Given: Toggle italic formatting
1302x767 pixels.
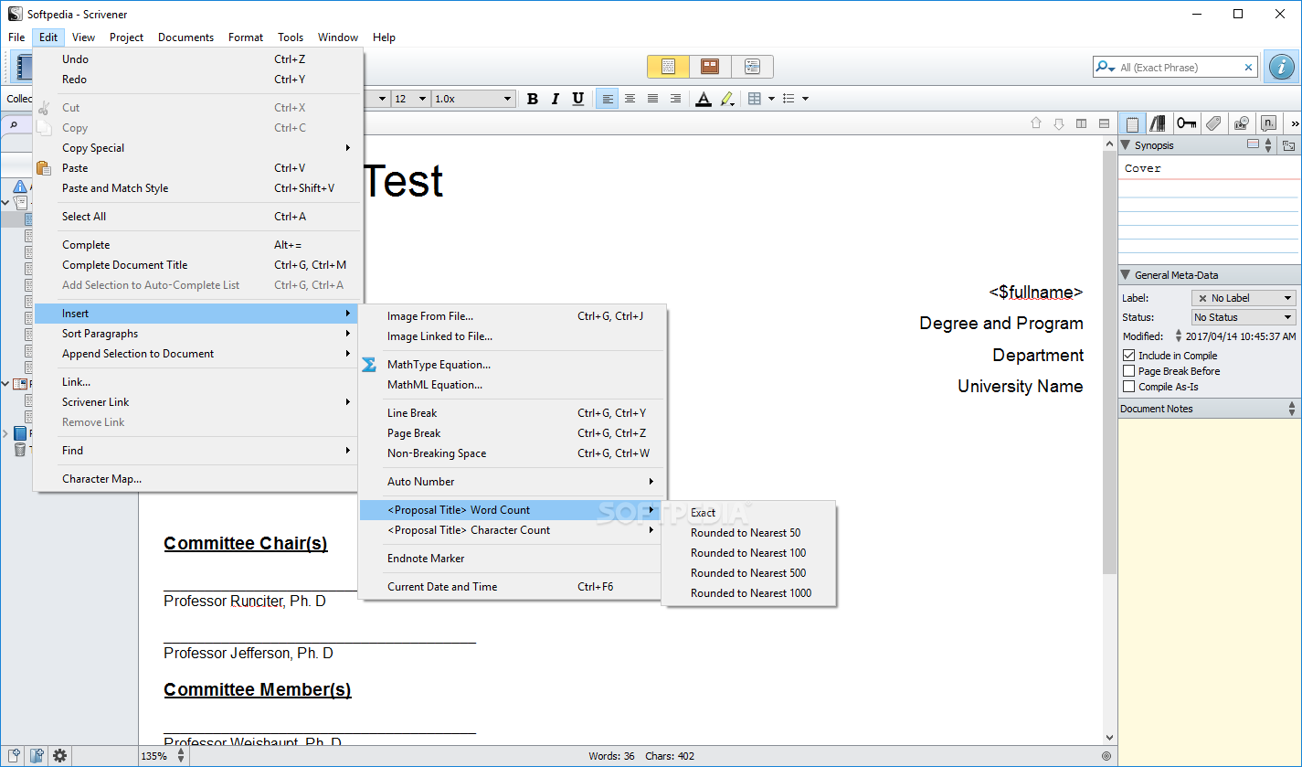Looking at the screenshot, I should [x=555, y=99].
